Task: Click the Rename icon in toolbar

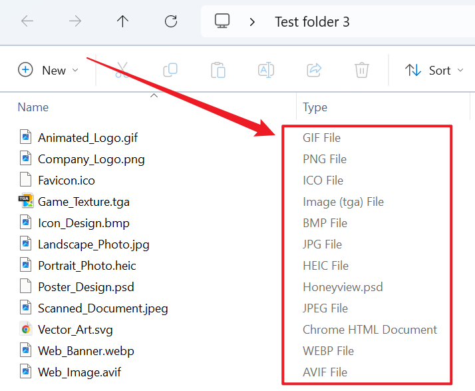Action: pyautogui.click(x=266, y=70)
